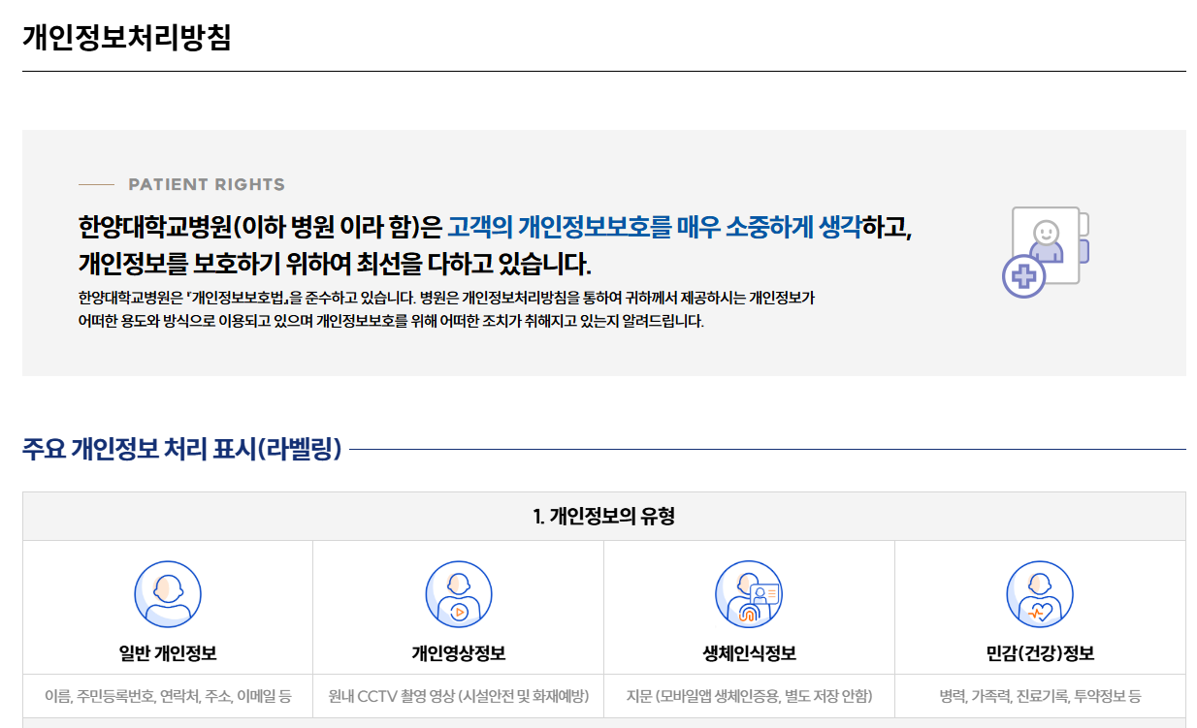1197x728 pixels.
Task: Click text 이름, 주민등록번호, 연락처, 주소, 이메일 등
Action: [x=168, y=696]
